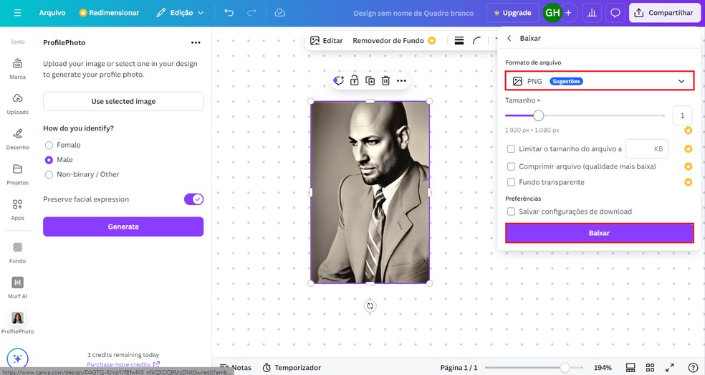Click the Generate button
This screenshot has width=705, height=375.
click(123, 227)
